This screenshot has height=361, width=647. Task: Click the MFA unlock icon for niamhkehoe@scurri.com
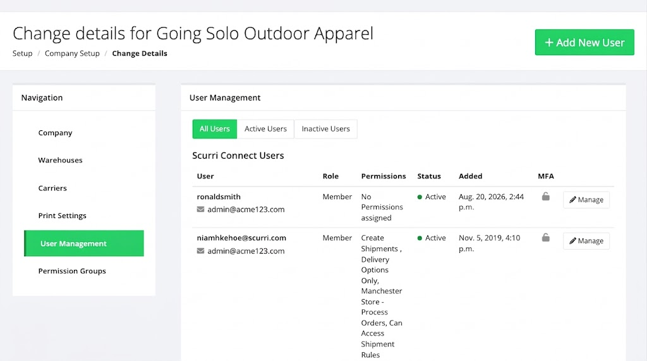tap(545, 237)
